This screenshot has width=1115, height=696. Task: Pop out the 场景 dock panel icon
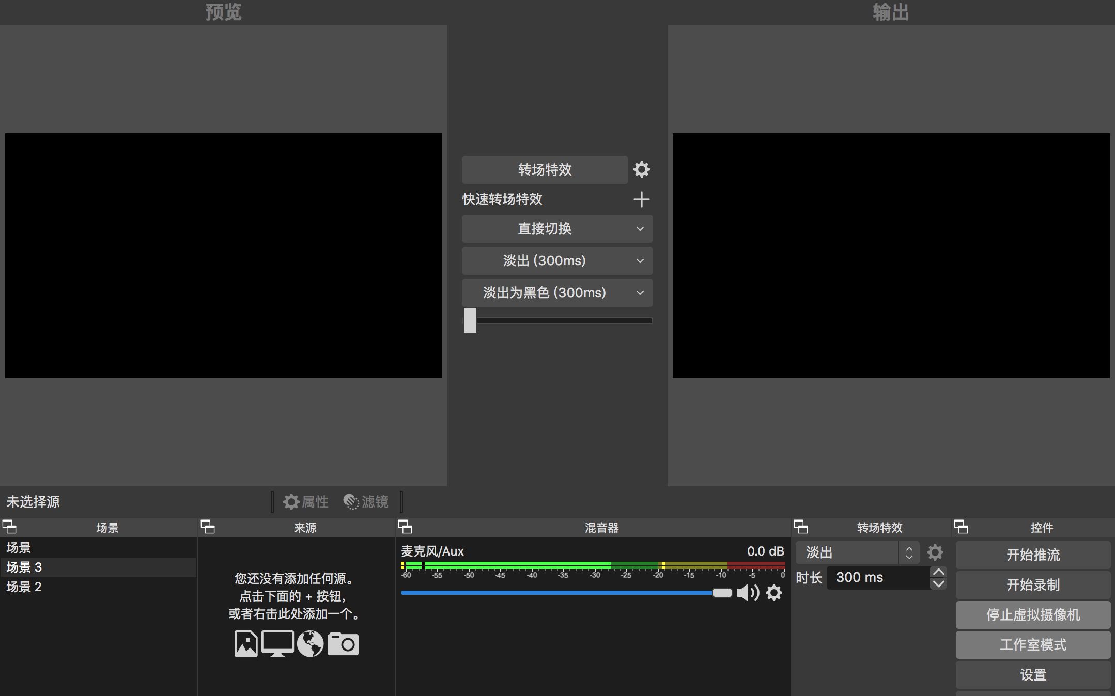[10, 527]
